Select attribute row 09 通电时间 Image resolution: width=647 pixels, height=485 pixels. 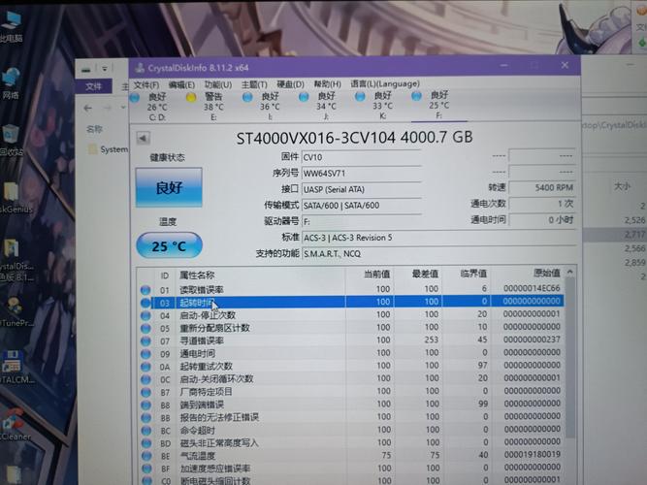pyautogui.click(x=351, y=353)
